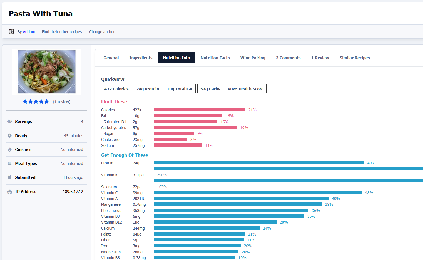Click the Ready clock icon

9,136
